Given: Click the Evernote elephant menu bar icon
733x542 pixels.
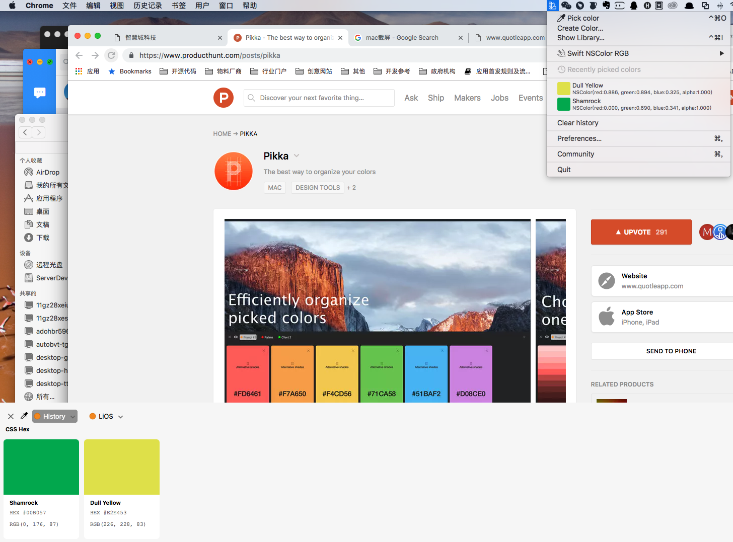Looking at the screenshot, I should click(606, 6).
